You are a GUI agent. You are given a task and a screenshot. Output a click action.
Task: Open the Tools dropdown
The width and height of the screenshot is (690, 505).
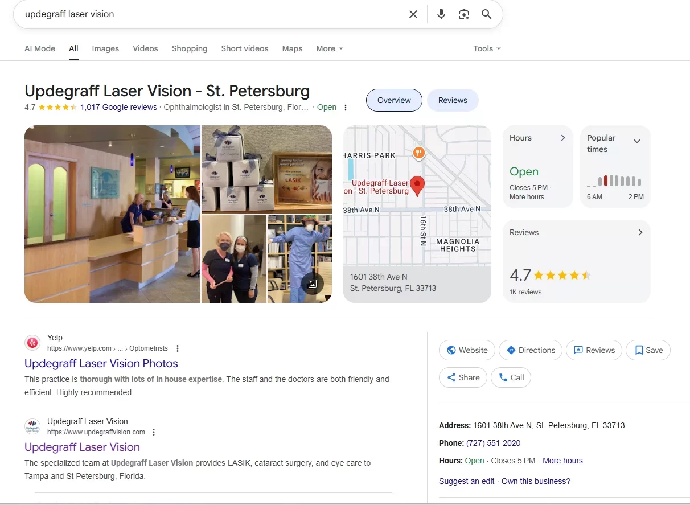pyautogui.click(x=487, y=48)
